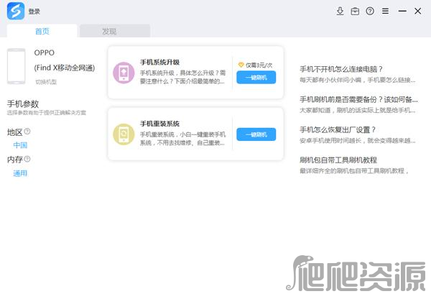Open the 手机重装系统 card title
The height and width of the screenshot is (299, 431).
coord(159,124)
